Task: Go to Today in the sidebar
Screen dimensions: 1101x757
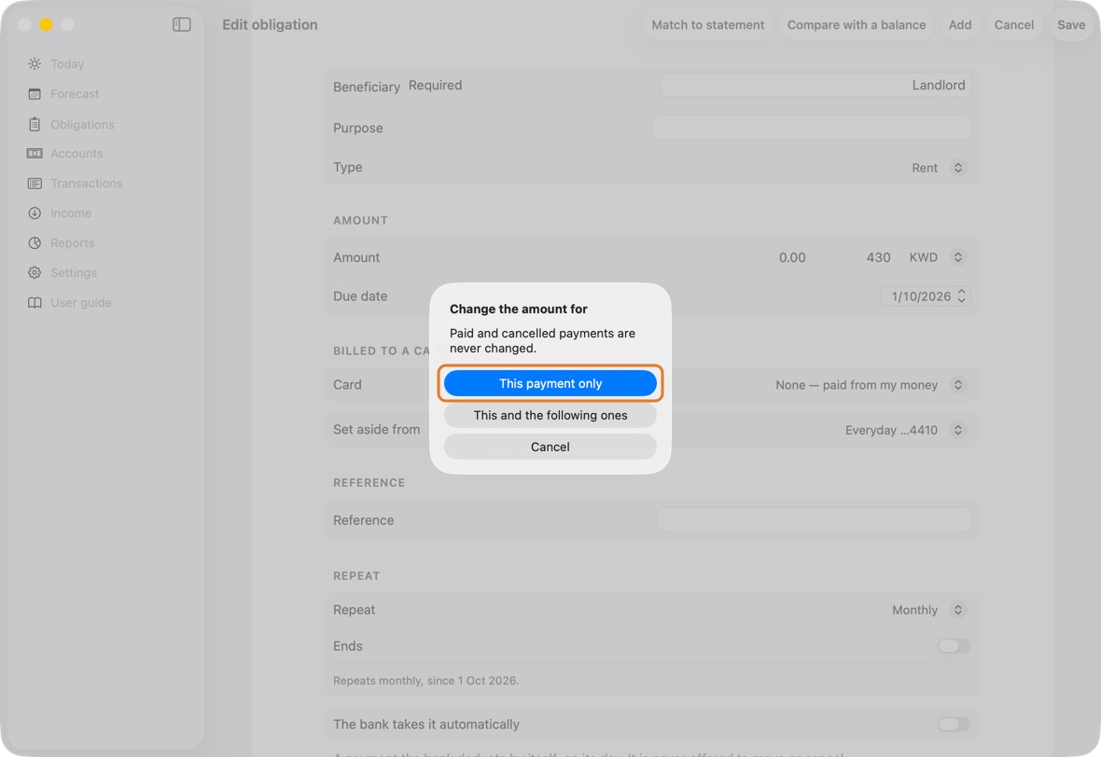Action: (67, 63)
